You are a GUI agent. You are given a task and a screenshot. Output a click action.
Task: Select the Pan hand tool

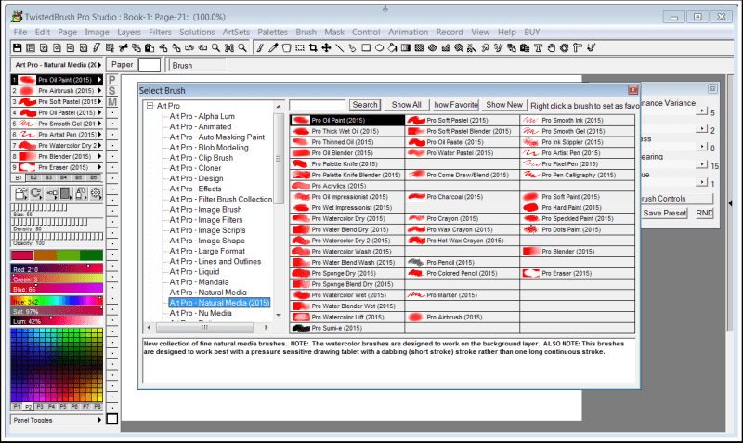tap(551, 47)
